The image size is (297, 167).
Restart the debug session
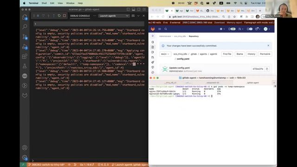[59, 16]
